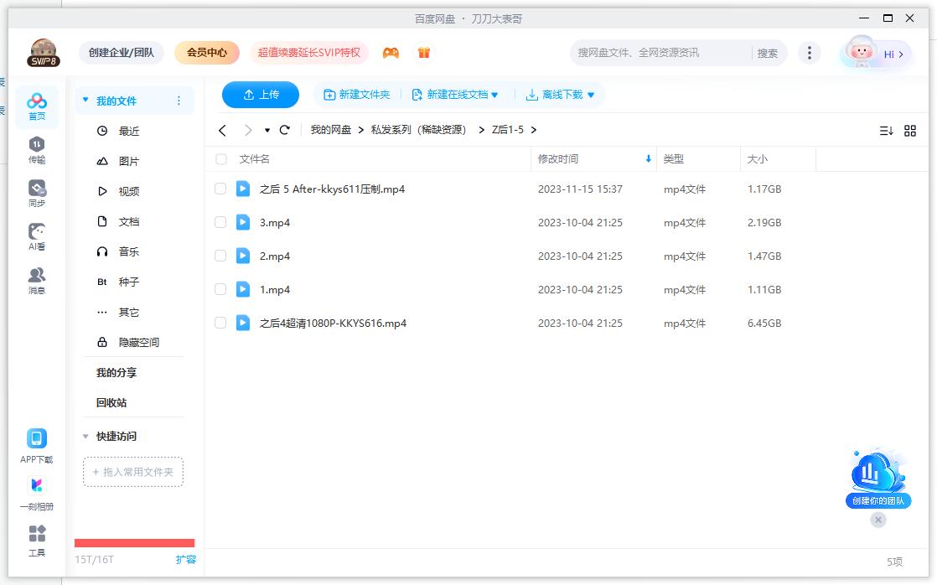Select all files via header checkbox
The width and height of the screenshot is (937, 585).
pos(220,158)
